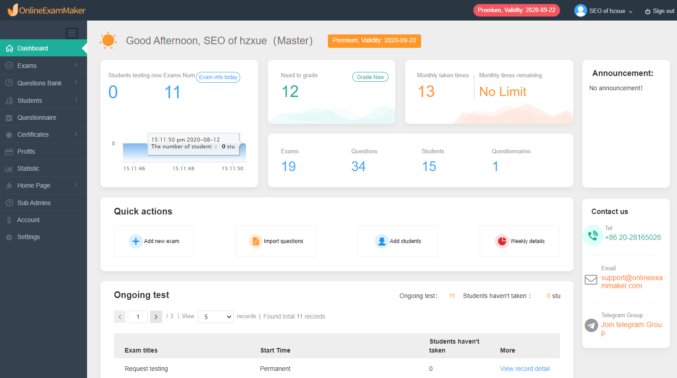Click the +86 20-28165026 phone number
677x378 pixels.
point(633,237)
